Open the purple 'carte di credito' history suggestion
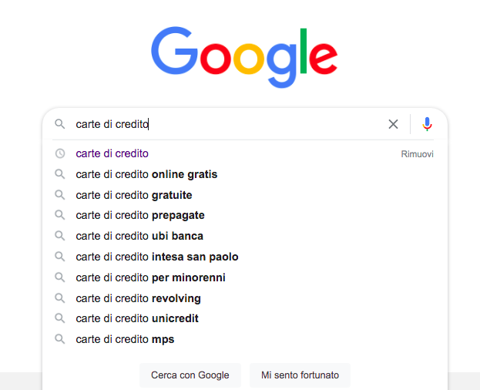The width and height of the screenshot is (480, 390). 112,153
